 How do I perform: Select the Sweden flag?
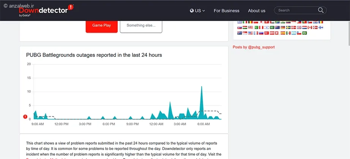pos(288,27)
